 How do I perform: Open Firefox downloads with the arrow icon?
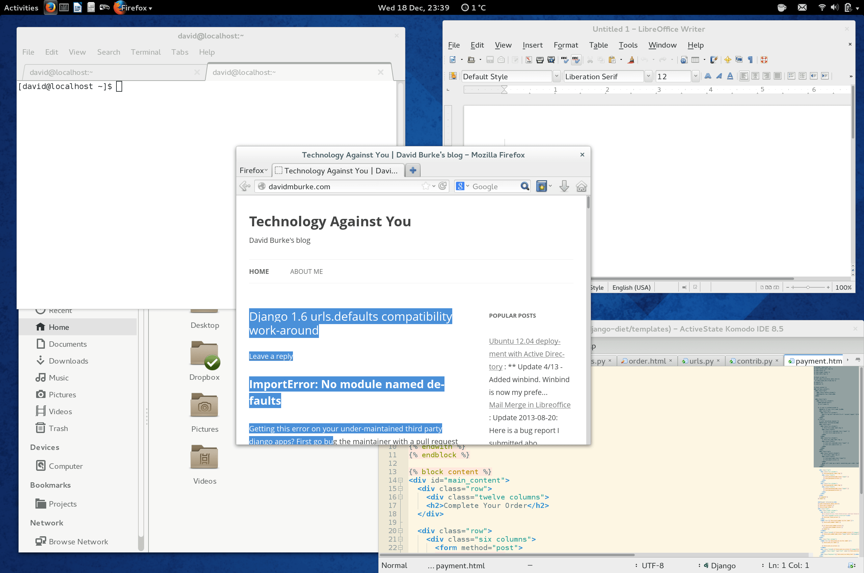point(564,186)
